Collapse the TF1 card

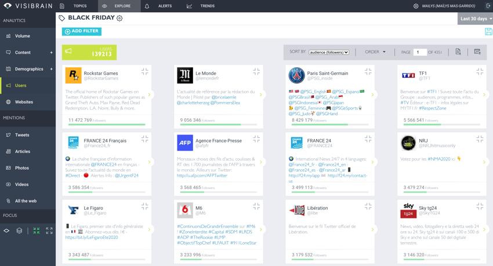pyautogui.click(x=480, y=72)
